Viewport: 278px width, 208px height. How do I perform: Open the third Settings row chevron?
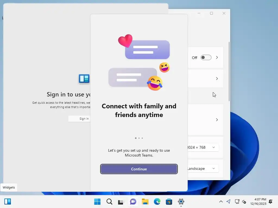[x=217, y=120]
